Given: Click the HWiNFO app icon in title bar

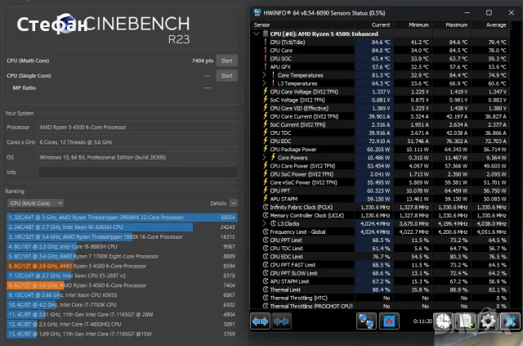Looking at the screenshot, I should [257, 13].
